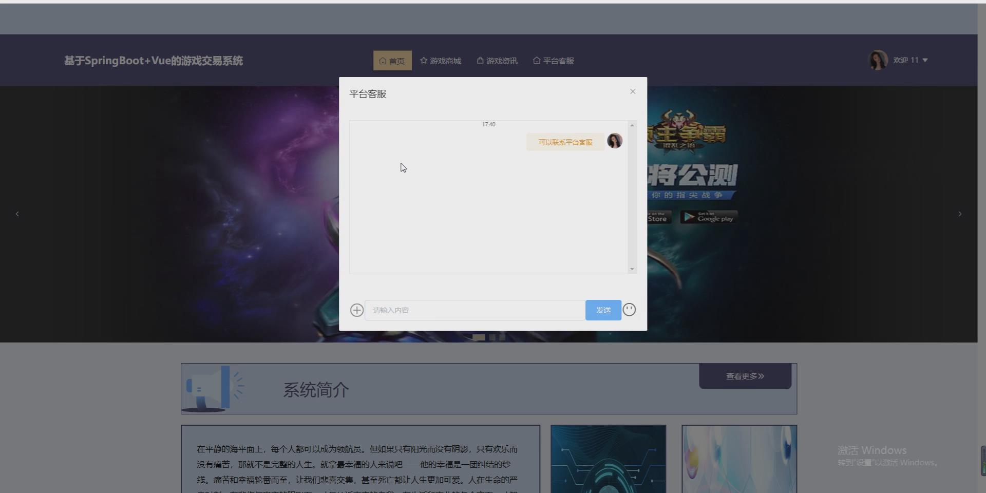Screen dimensions: 986x493
Task: Open the emoji picker face icon
Action: point(629,310)
